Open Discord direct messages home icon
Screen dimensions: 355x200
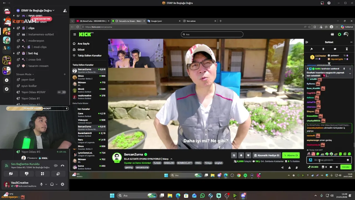7,11
